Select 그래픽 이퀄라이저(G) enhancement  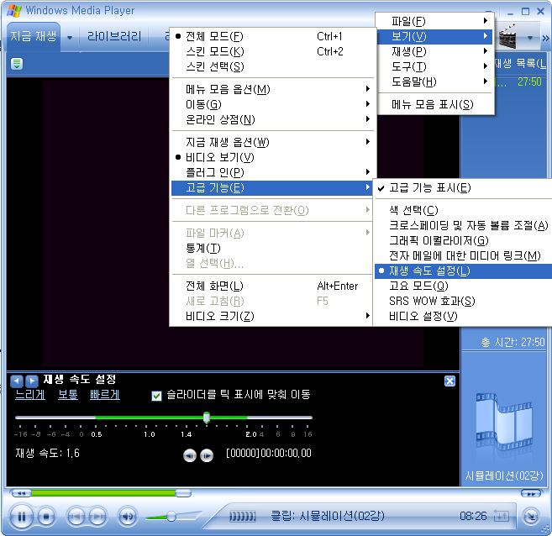tap(463, 241)
